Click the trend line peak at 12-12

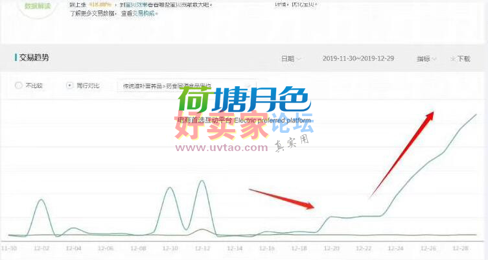click(202, 181)
